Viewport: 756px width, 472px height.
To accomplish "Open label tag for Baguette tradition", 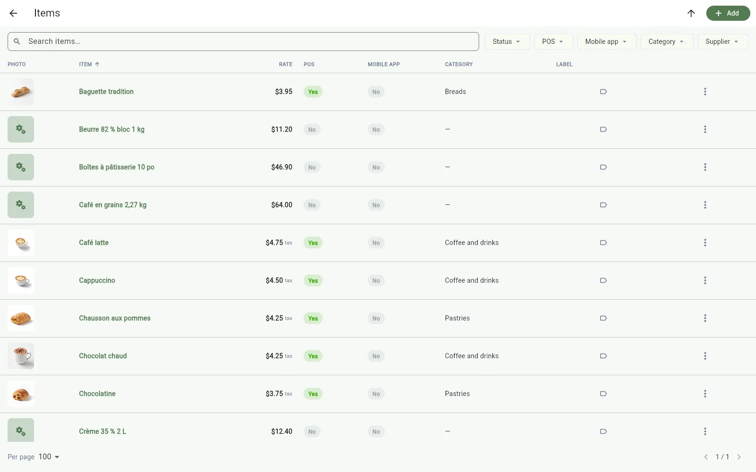I will click(603, 92).
